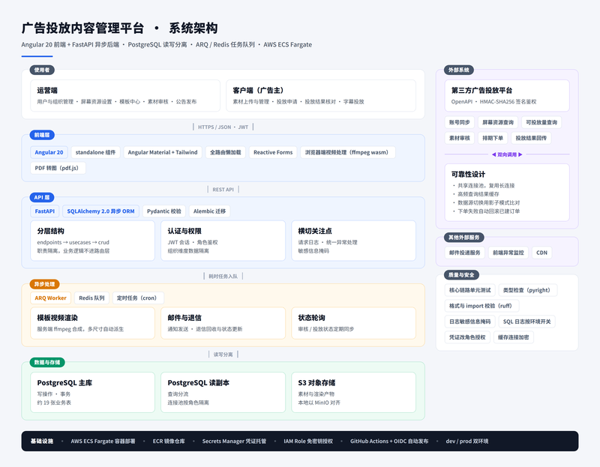Image resolution: width=600 pixels, height=467 pixels.
Task: Open the 可靠性设计 card
Action: (x=507, y=193)
